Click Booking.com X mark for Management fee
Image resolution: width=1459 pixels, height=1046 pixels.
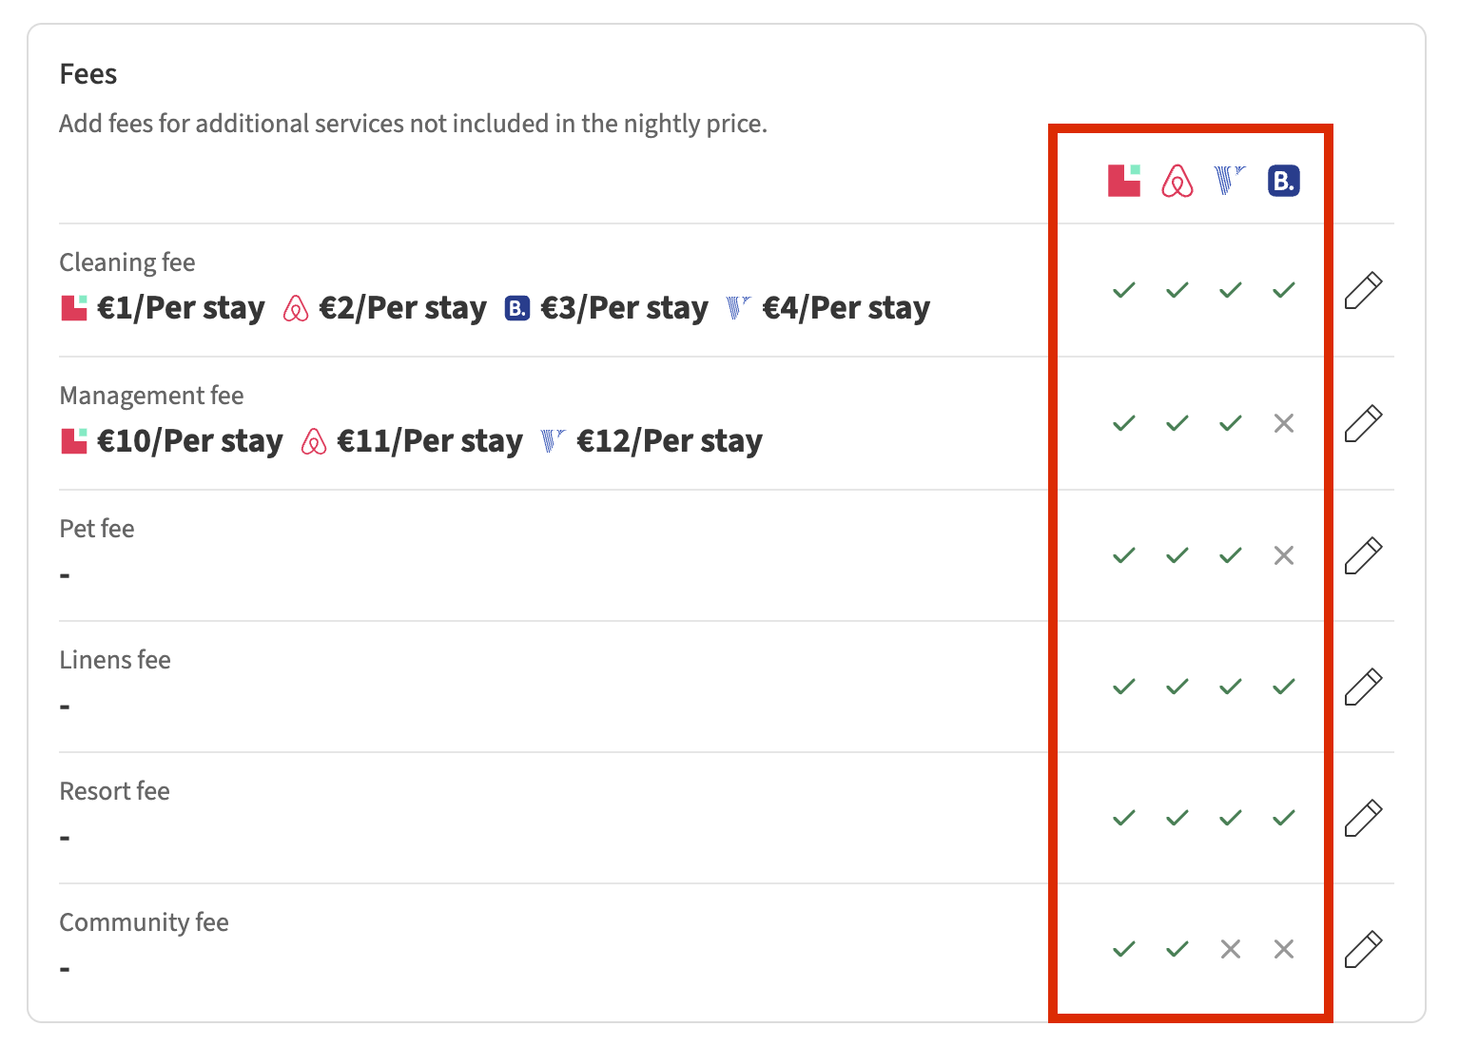[1283, 423]
